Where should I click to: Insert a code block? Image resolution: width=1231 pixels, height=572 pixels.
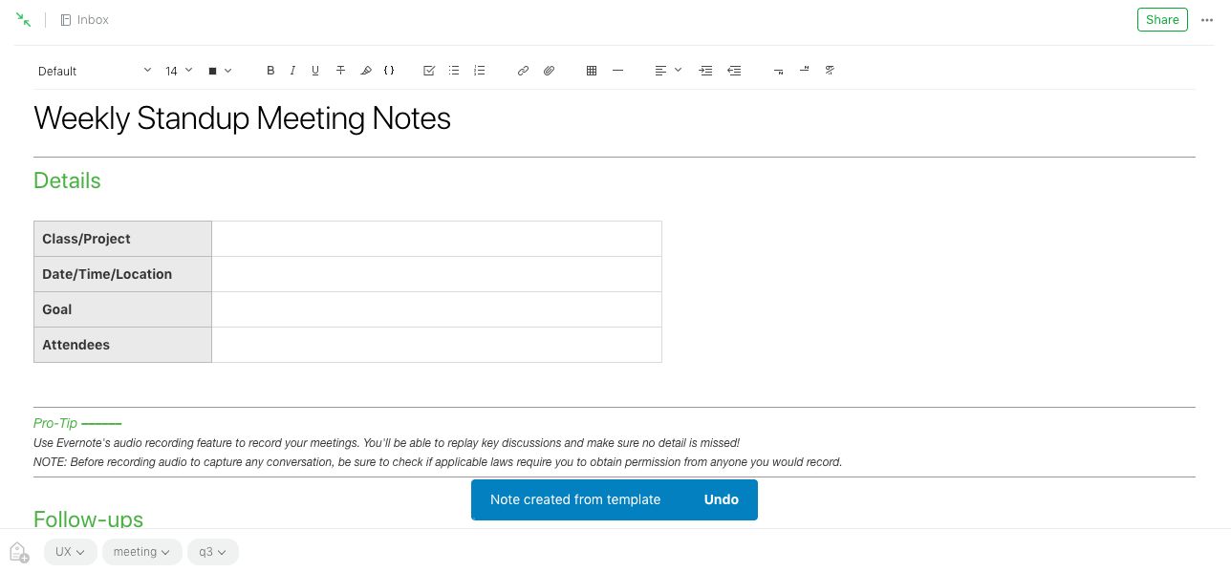(x=389, y=71)
